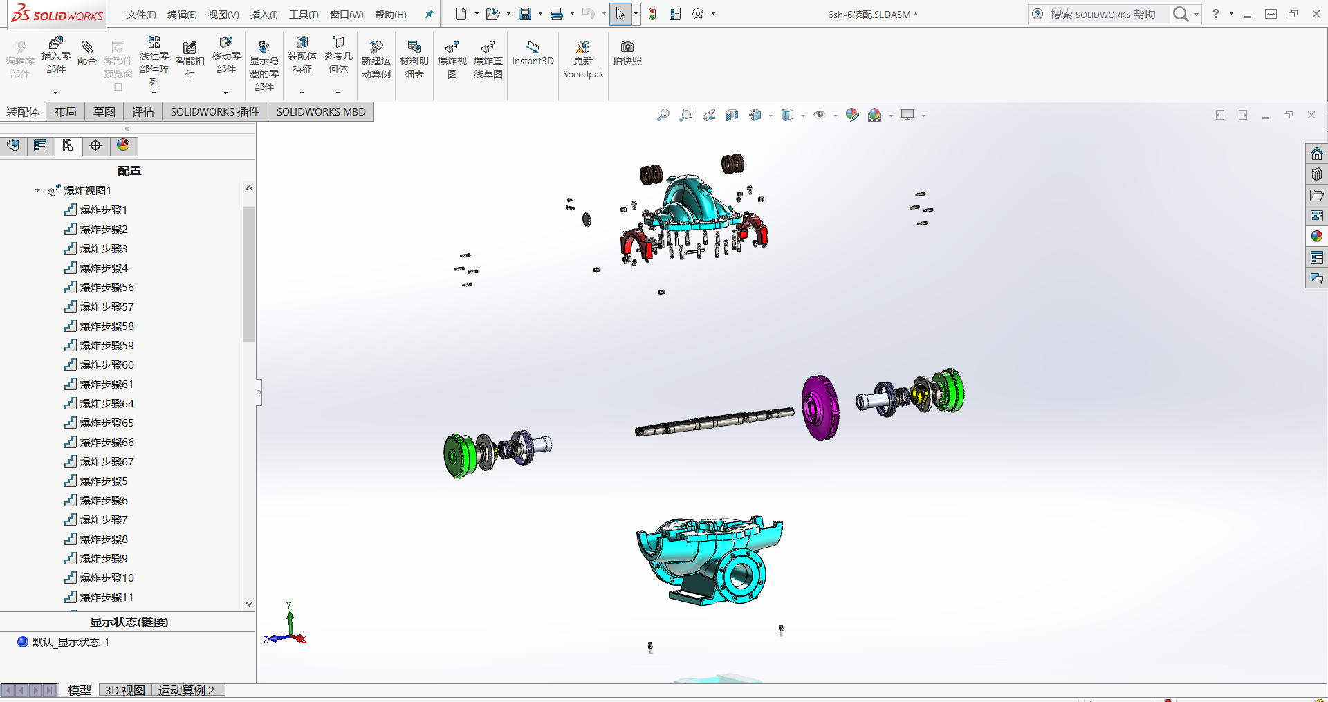Viewport: 1328px width, 702px height.
Task: Open Appearances task pane tab
Action: 1317,237
